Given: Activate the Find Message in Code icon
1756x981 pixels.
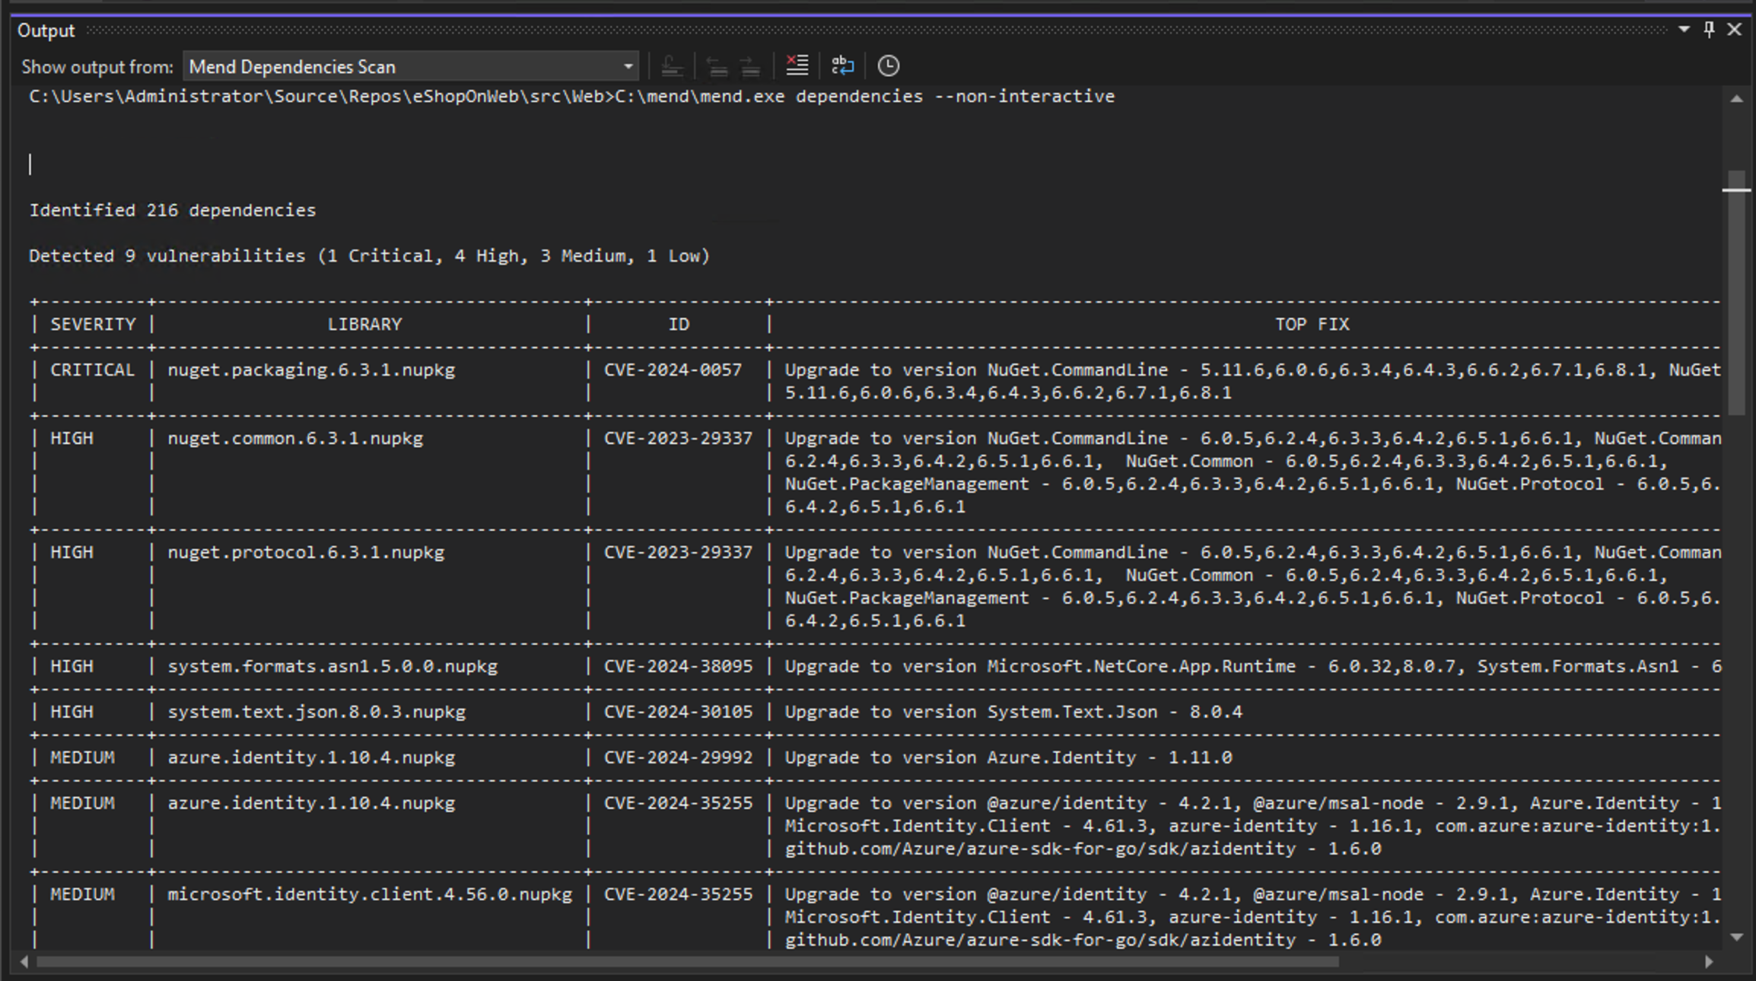Looking at the screenshot, I should pos(673,66).
